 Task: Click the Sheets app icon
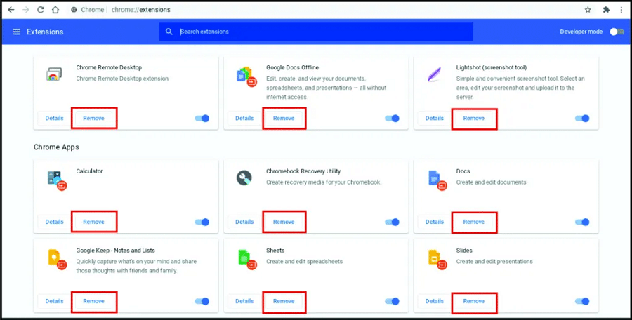[x=246, y=259]
